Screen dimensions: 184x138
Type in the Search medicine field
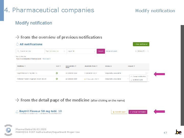[x=31, y=51]
